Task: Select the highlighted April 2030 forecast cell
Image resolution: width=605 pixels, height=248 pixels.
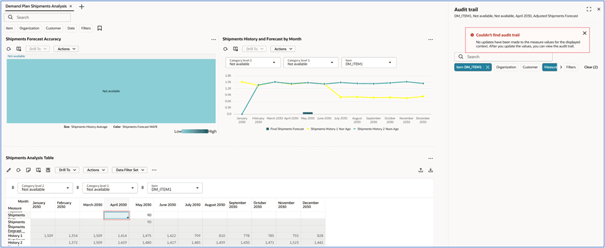Action: (116, 215)
